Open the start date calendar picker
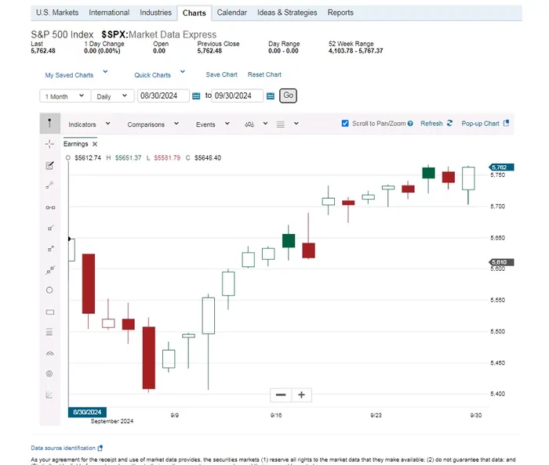This screenshot has height=465, width=549. click(x=196, y=96)
